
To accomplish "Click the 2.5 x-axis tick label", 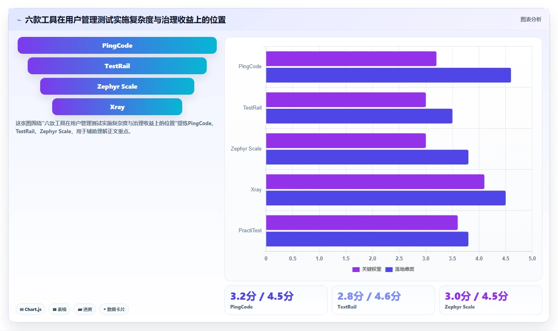I will coord(399,258).
